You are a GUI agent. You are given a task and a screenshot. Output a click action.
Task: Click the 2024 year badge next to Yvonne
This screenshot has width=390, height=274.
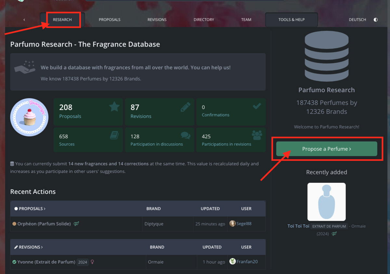point(83,262)
